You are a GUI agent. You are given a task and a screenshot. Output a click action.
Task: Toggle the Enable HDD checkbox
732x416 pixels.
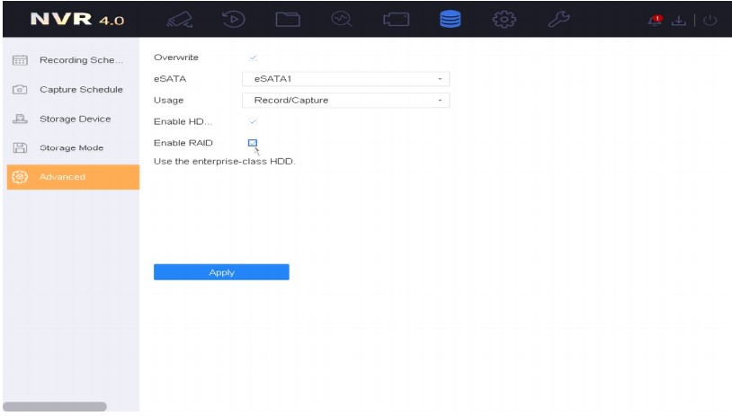pos(253,121)
